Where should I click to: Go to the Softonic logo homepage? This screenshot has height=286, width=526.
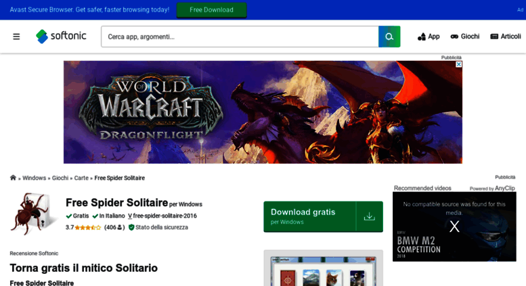click(x=61, y=36)
